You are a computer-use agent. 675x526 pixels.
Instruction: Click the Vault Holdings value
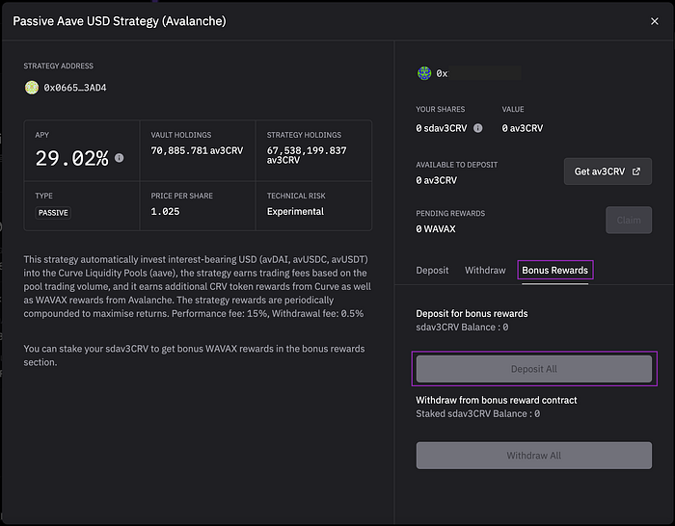pyautogui.click(x=195, y=151)
